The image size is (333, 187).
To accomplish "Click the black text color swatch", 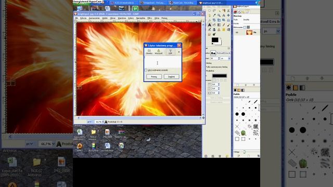I will (220, 76).
